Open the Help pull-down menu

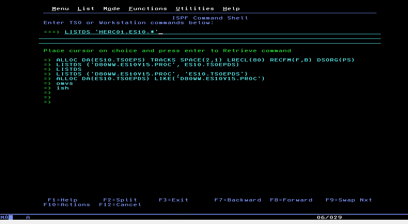tap(231, 9)
